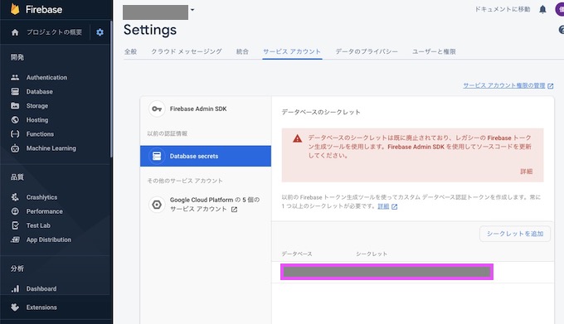
Task: Click the Database secrets icon
Action: (157, 156)
